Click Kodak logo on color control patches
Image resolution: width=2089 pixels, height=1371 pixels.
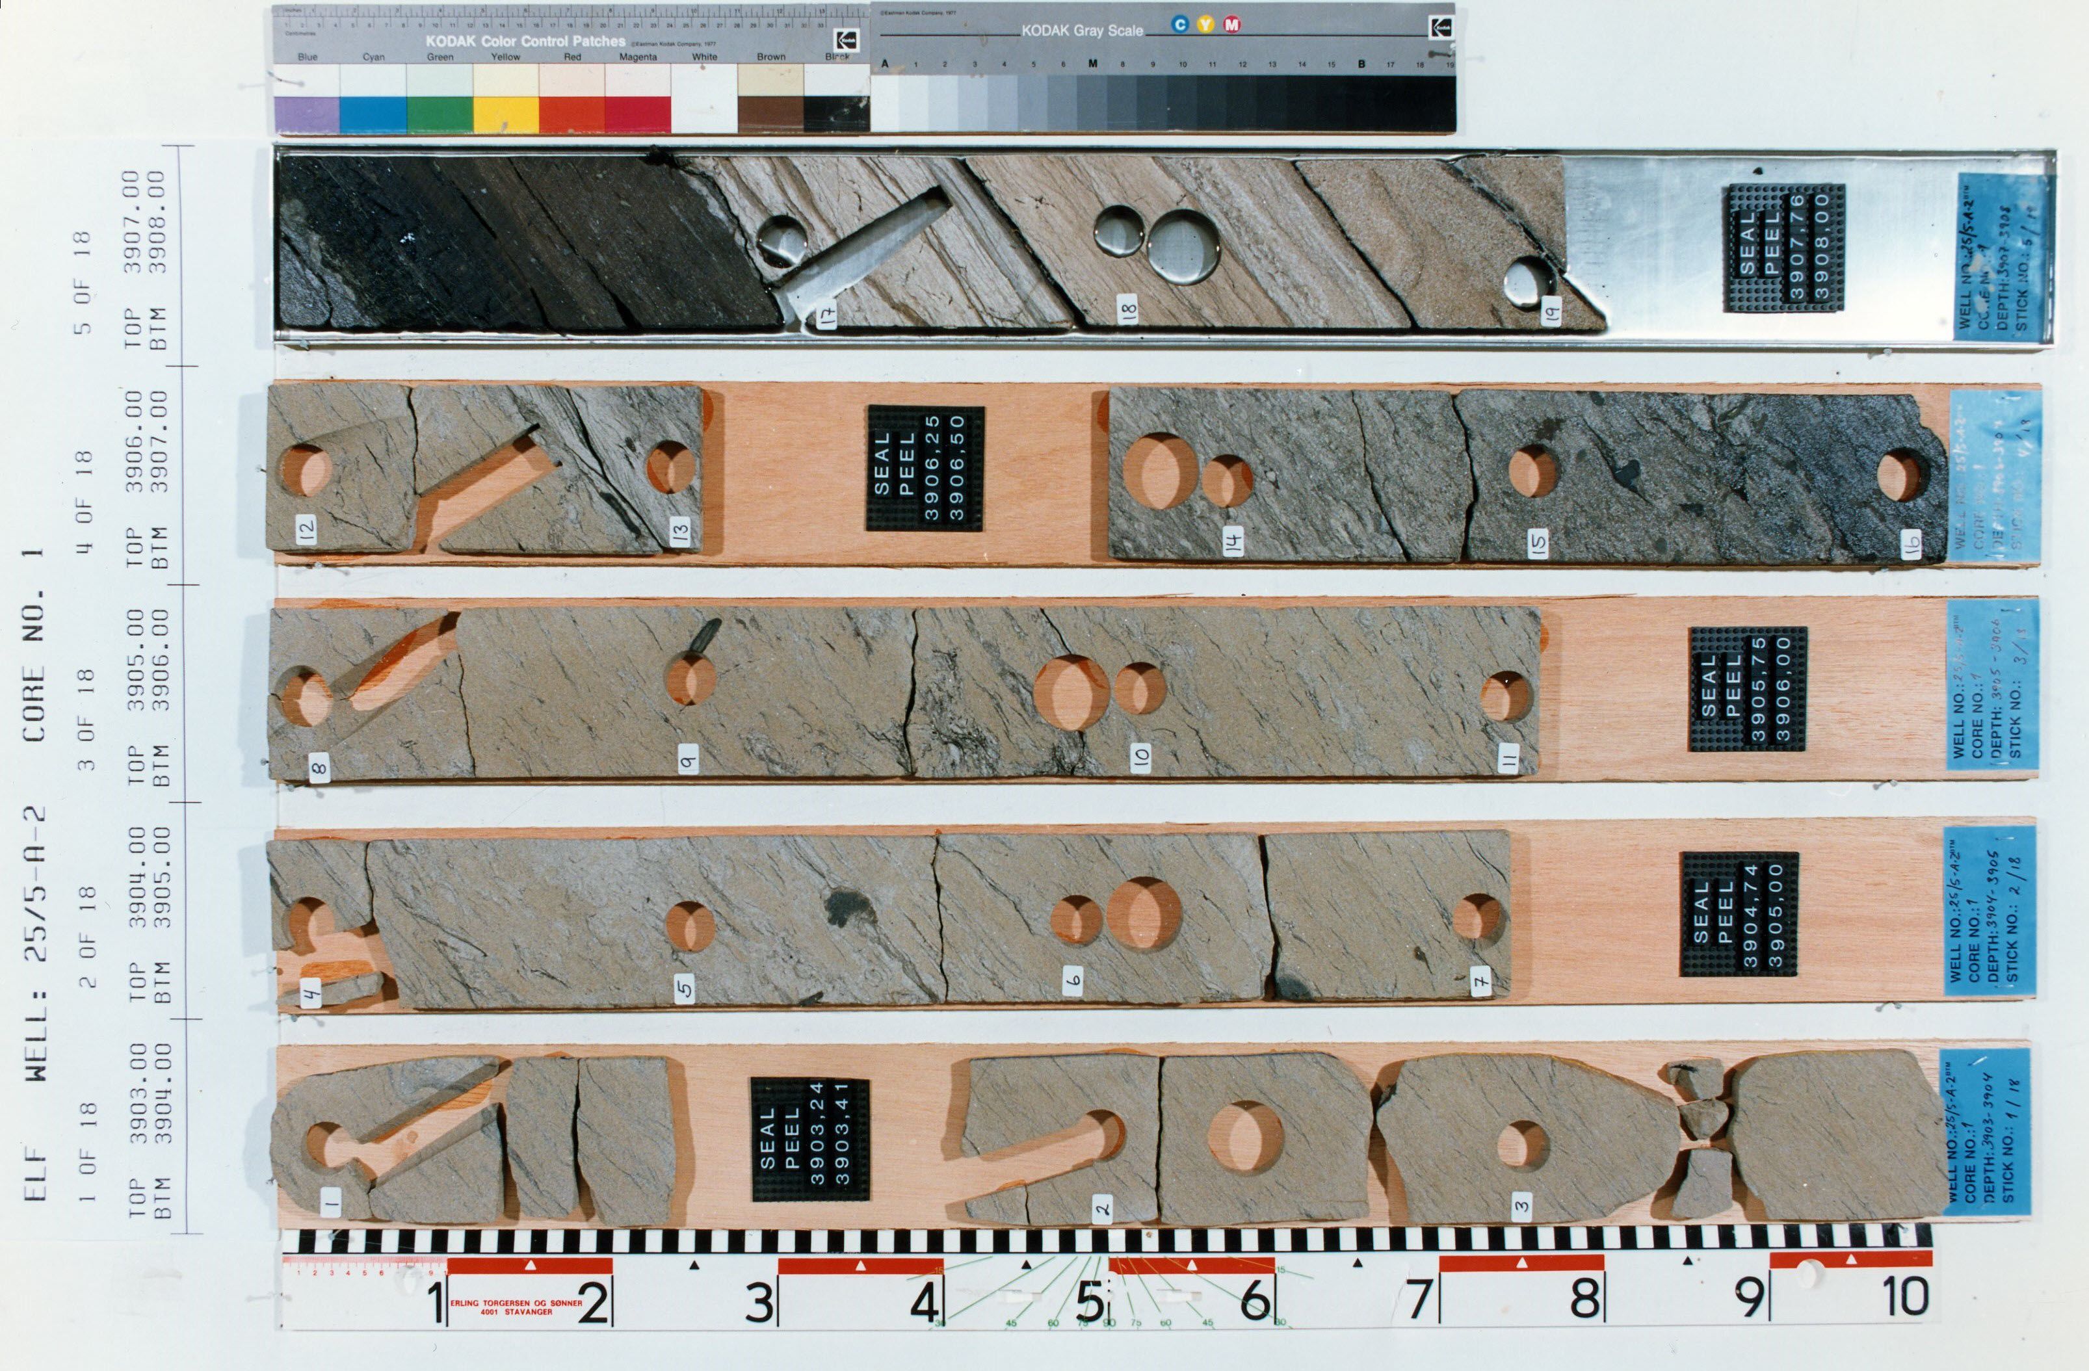pyautogui.click(x=846, y=40)
